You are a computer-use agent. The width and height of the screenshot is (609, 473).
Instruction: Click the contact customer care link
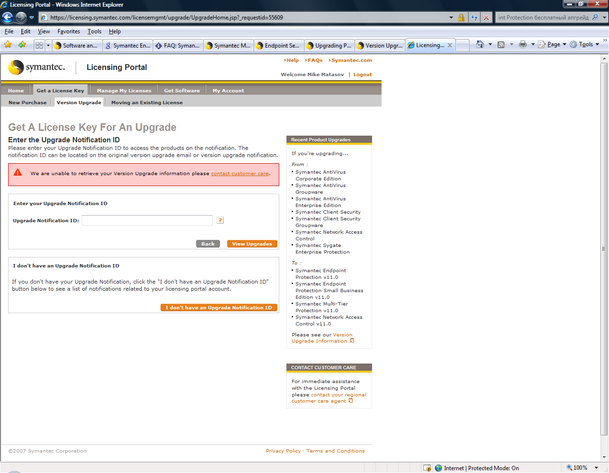coord(240,174)
